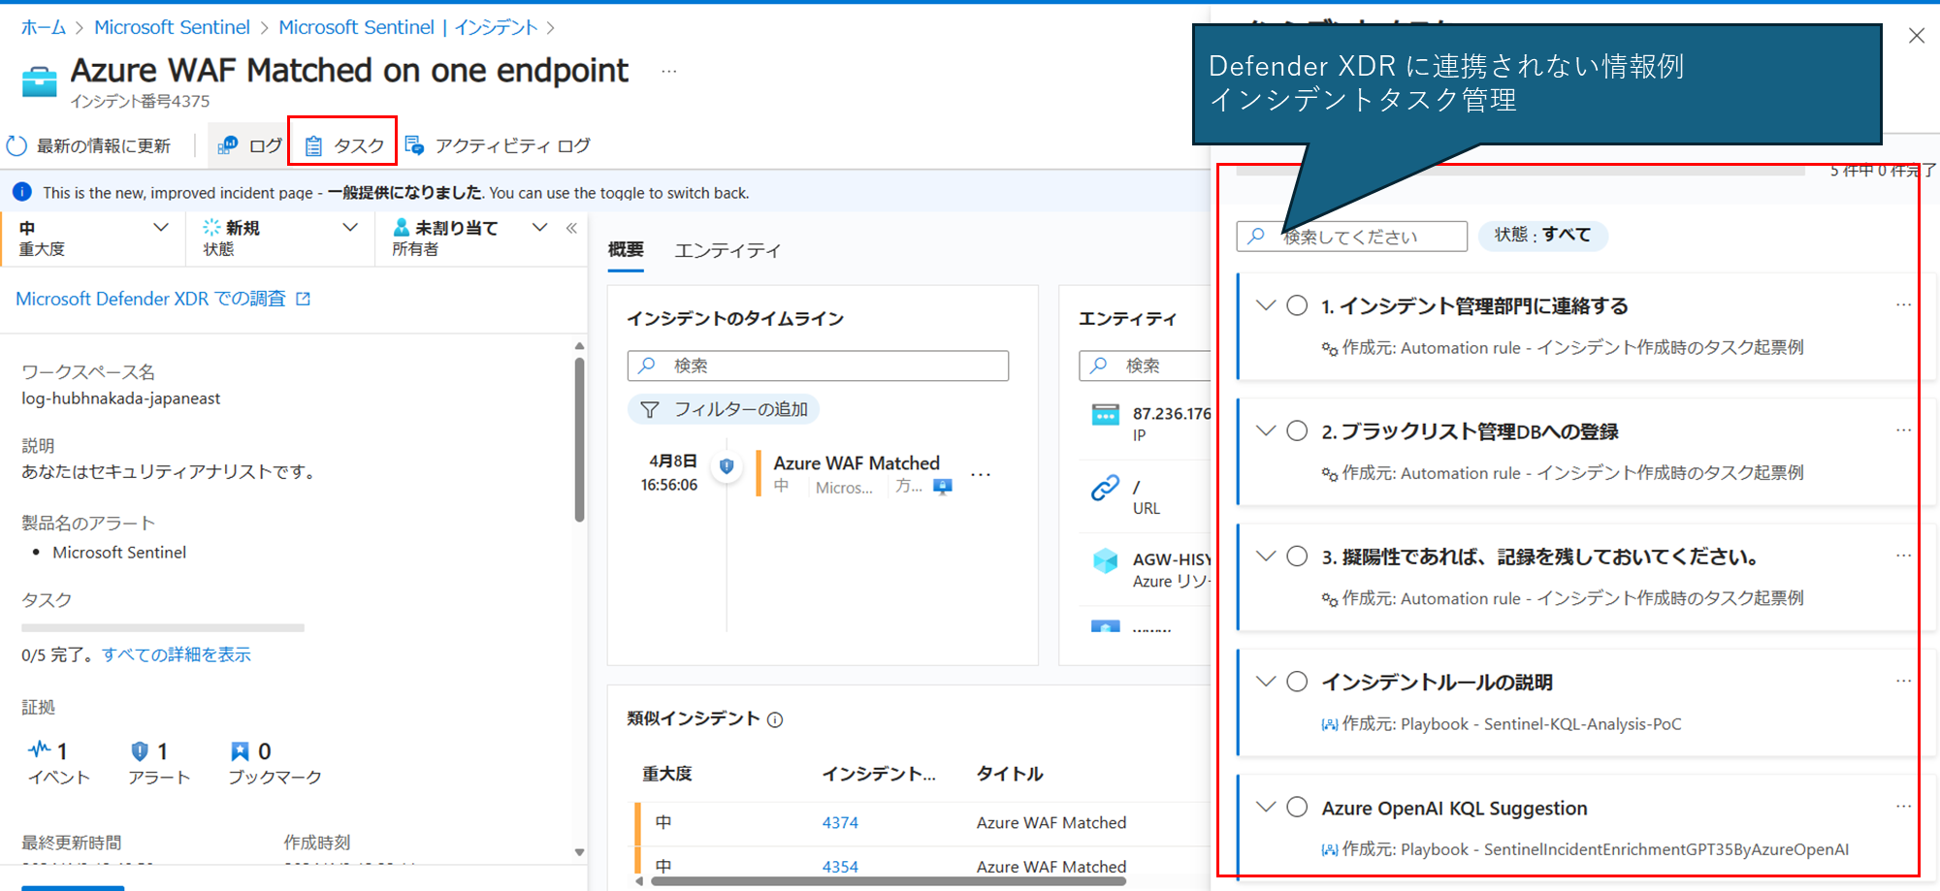Click the タイトル column header
Screen dimensions: 1940x891
click(1010, 774)
